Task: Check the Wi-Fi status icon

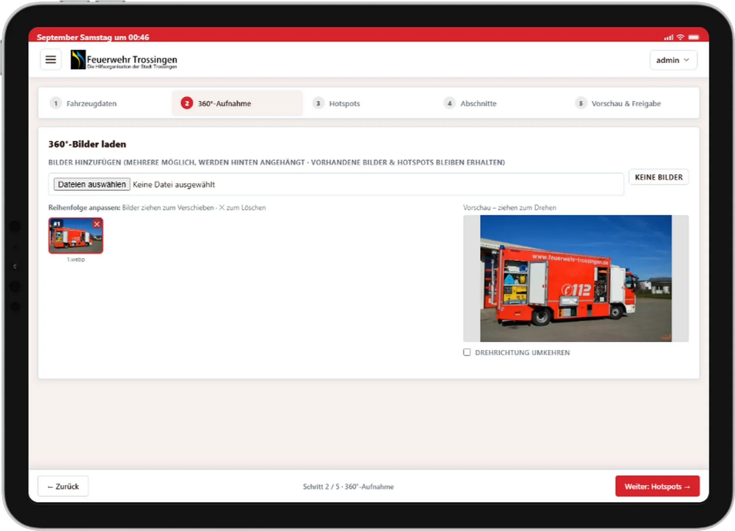Action: [681, 37]
